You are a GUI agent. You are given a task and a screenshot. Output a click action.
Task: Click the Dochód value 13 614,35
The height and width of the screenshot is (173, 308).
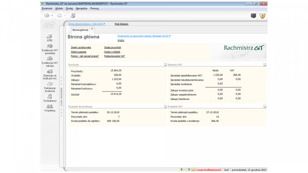(x=116, y=94)
